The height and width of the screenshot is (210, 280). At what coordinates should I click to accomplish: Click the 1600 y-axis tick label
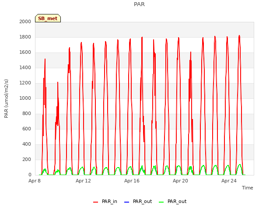[25, 52]
